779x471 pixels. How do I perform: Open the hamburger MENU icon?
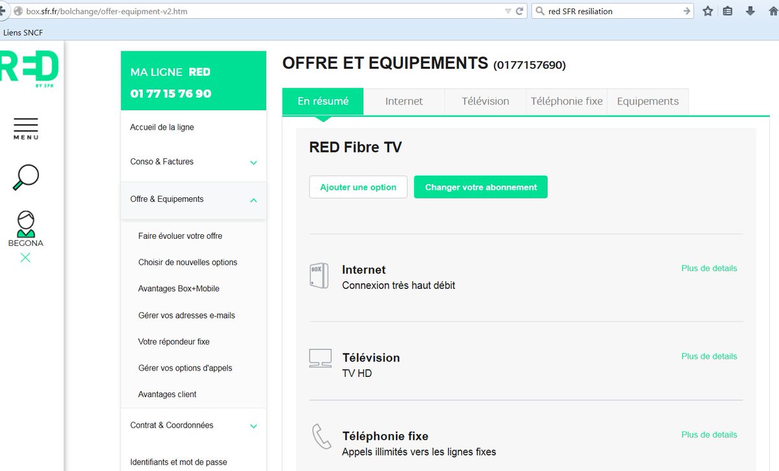coord(26,129)
